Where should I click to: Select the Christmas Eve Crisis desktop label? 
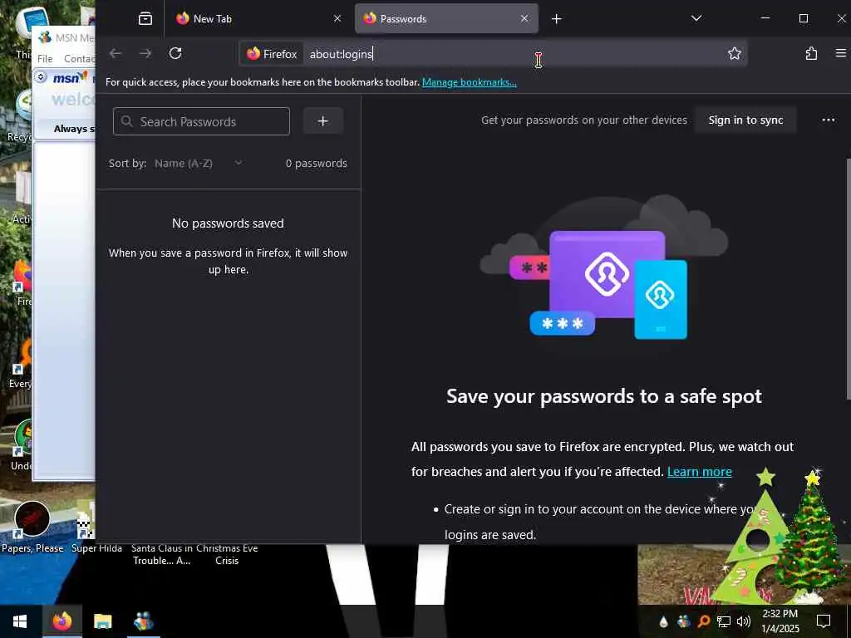click(227, 554)
